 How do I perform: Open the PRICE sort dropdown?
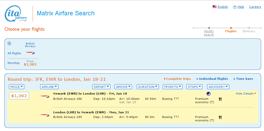point(16,87)
